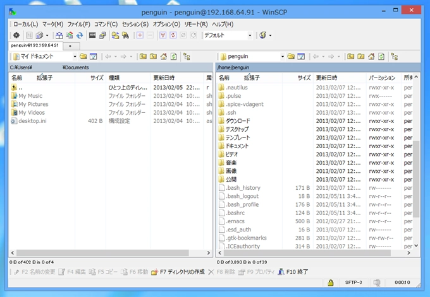Screen dimensions: 430x297
Task: Sort local panel by 種類 column
Action: tap(128, 78)
